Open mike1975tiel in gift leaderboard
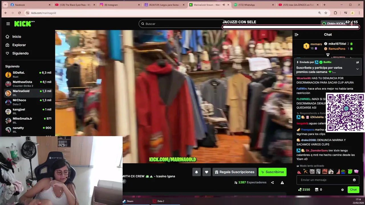 (x=337, y=44)
